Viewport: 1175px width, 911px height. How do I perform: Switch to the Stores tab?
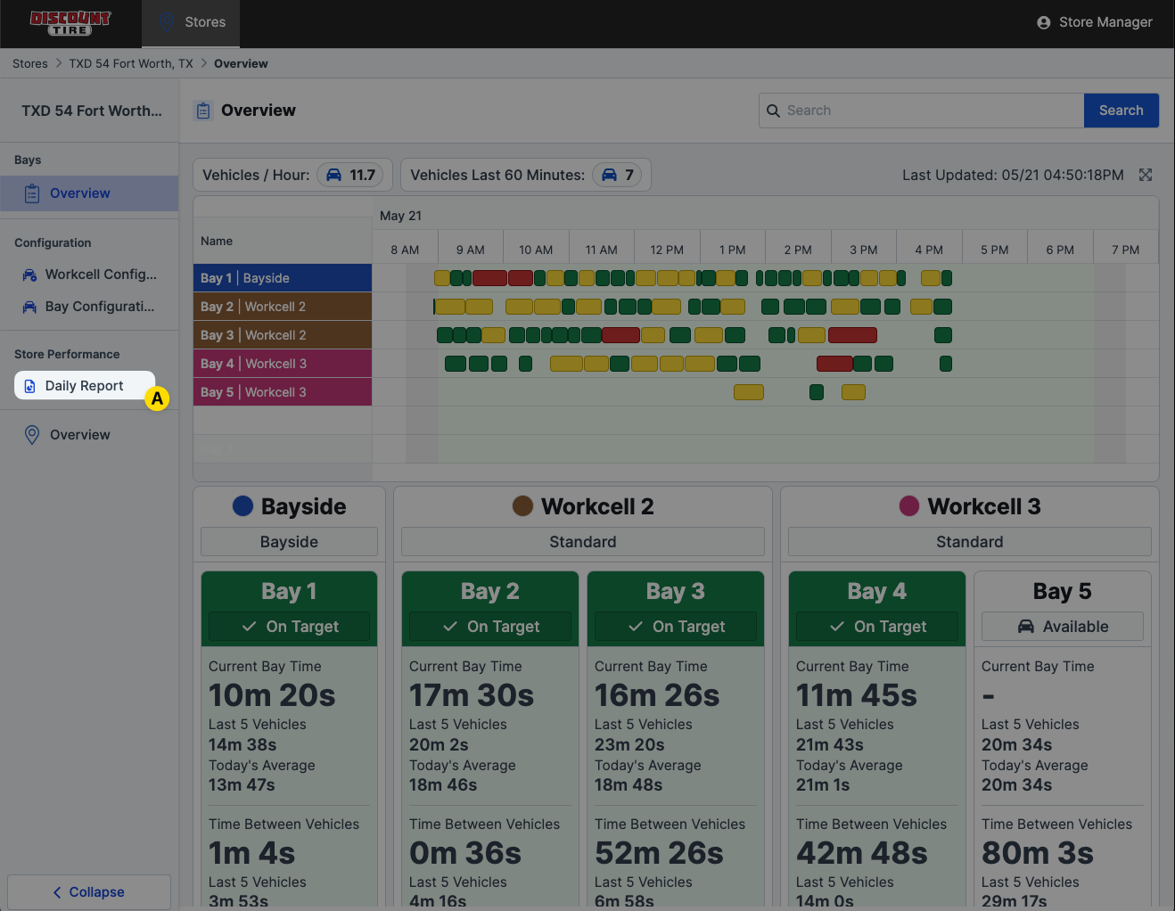[191, 22]
